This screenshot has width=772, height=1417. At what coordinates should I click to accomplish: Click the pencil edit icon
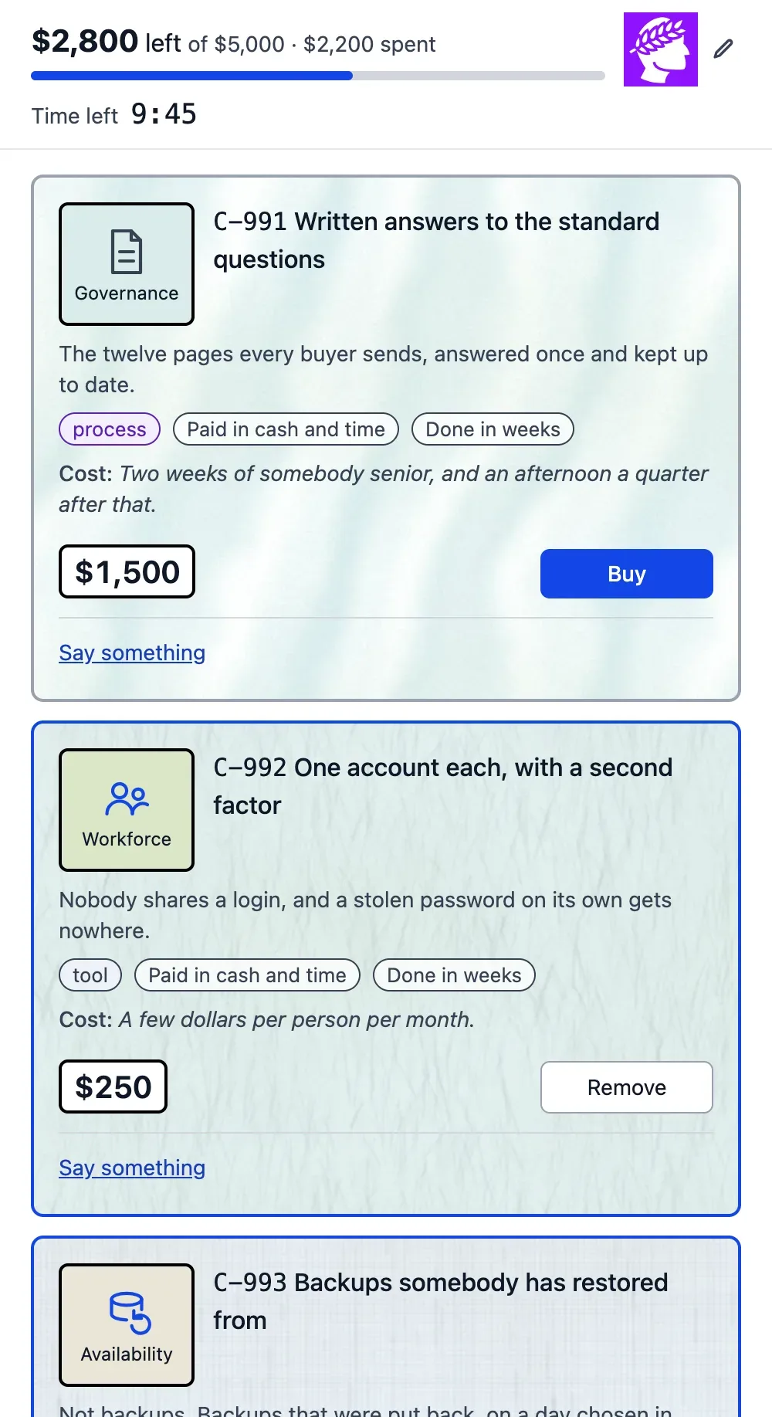click(x=723, y=49)
